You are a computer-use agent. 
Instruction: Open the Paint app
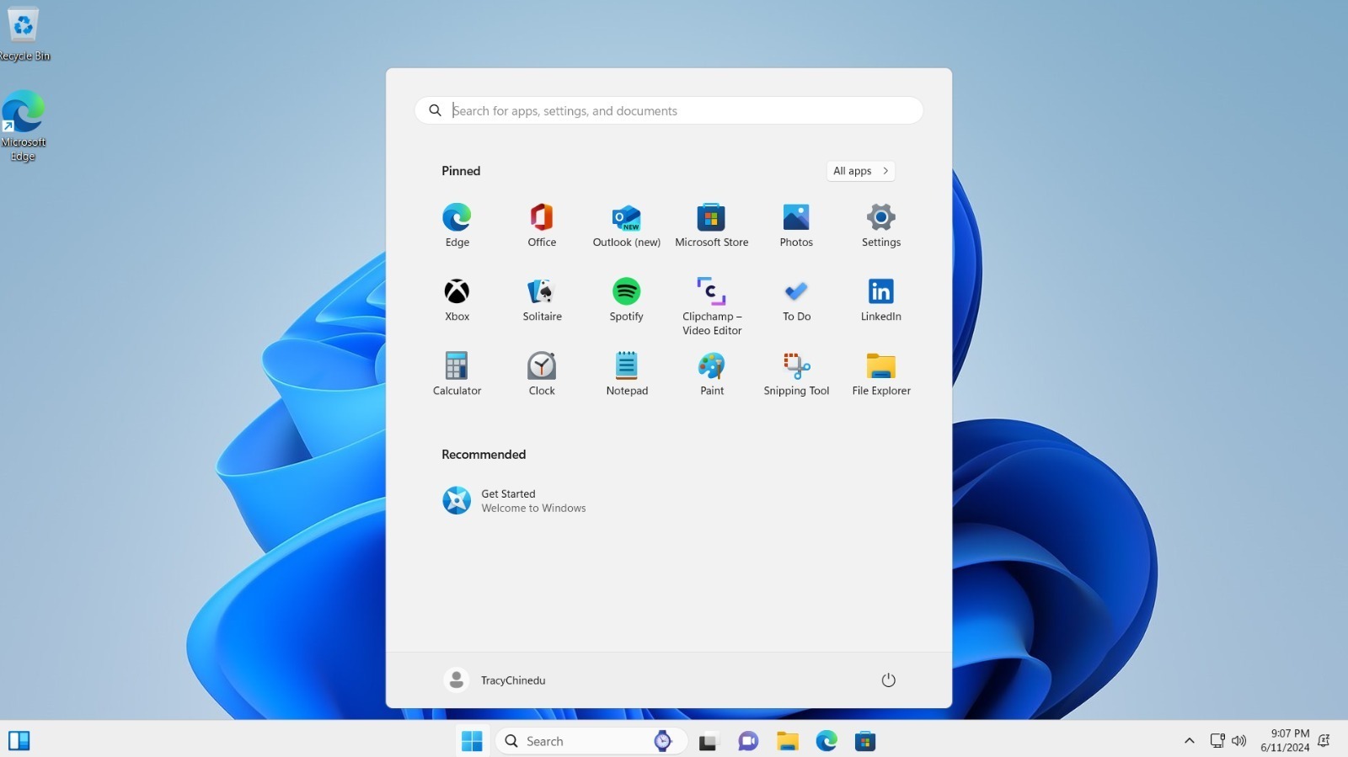coord(711,374)
